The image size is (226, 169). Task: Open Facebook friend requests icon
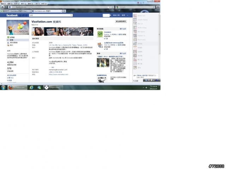[x=20, y=15]
